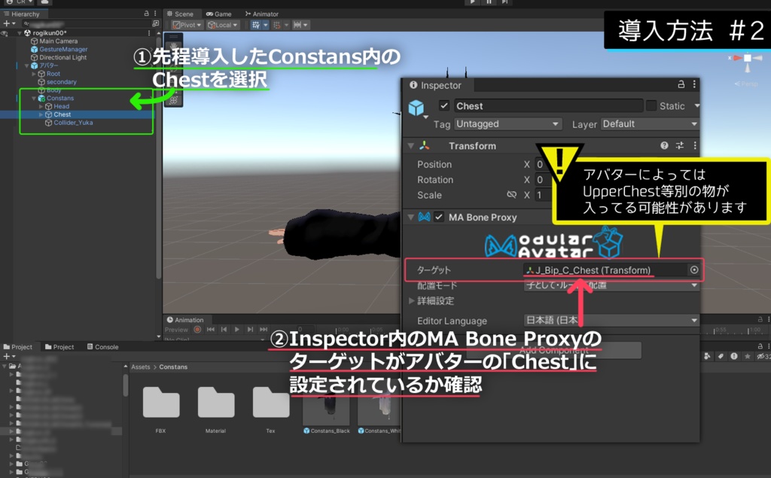
Task: Open the Editor Language dropdown
Action: click(x=611, y=321)
